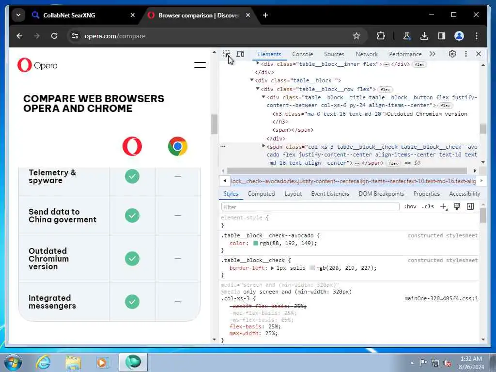Image resolution: width=496 pixels, height=372 pixels.
Task: Open the profile avatar menu
Action: click(459, 36)
